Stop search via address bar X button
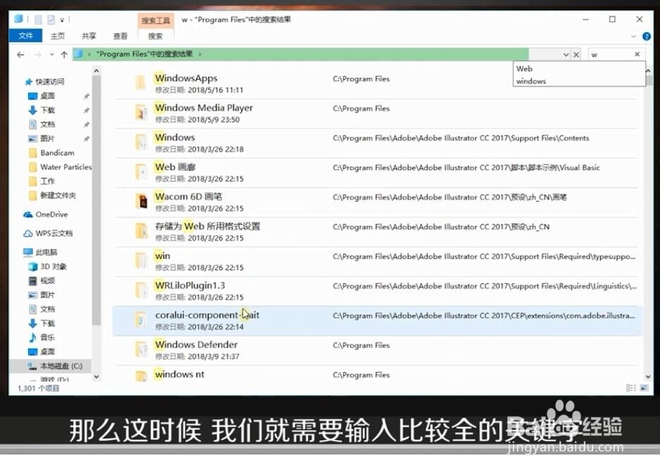The width and height of the screenshot is (660, 470). coord(576,54)
